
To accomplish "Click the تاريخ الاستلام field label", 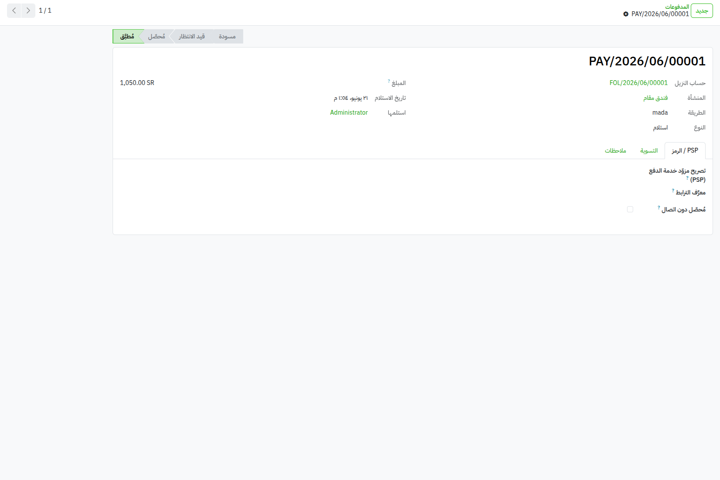I will point(390,98).
